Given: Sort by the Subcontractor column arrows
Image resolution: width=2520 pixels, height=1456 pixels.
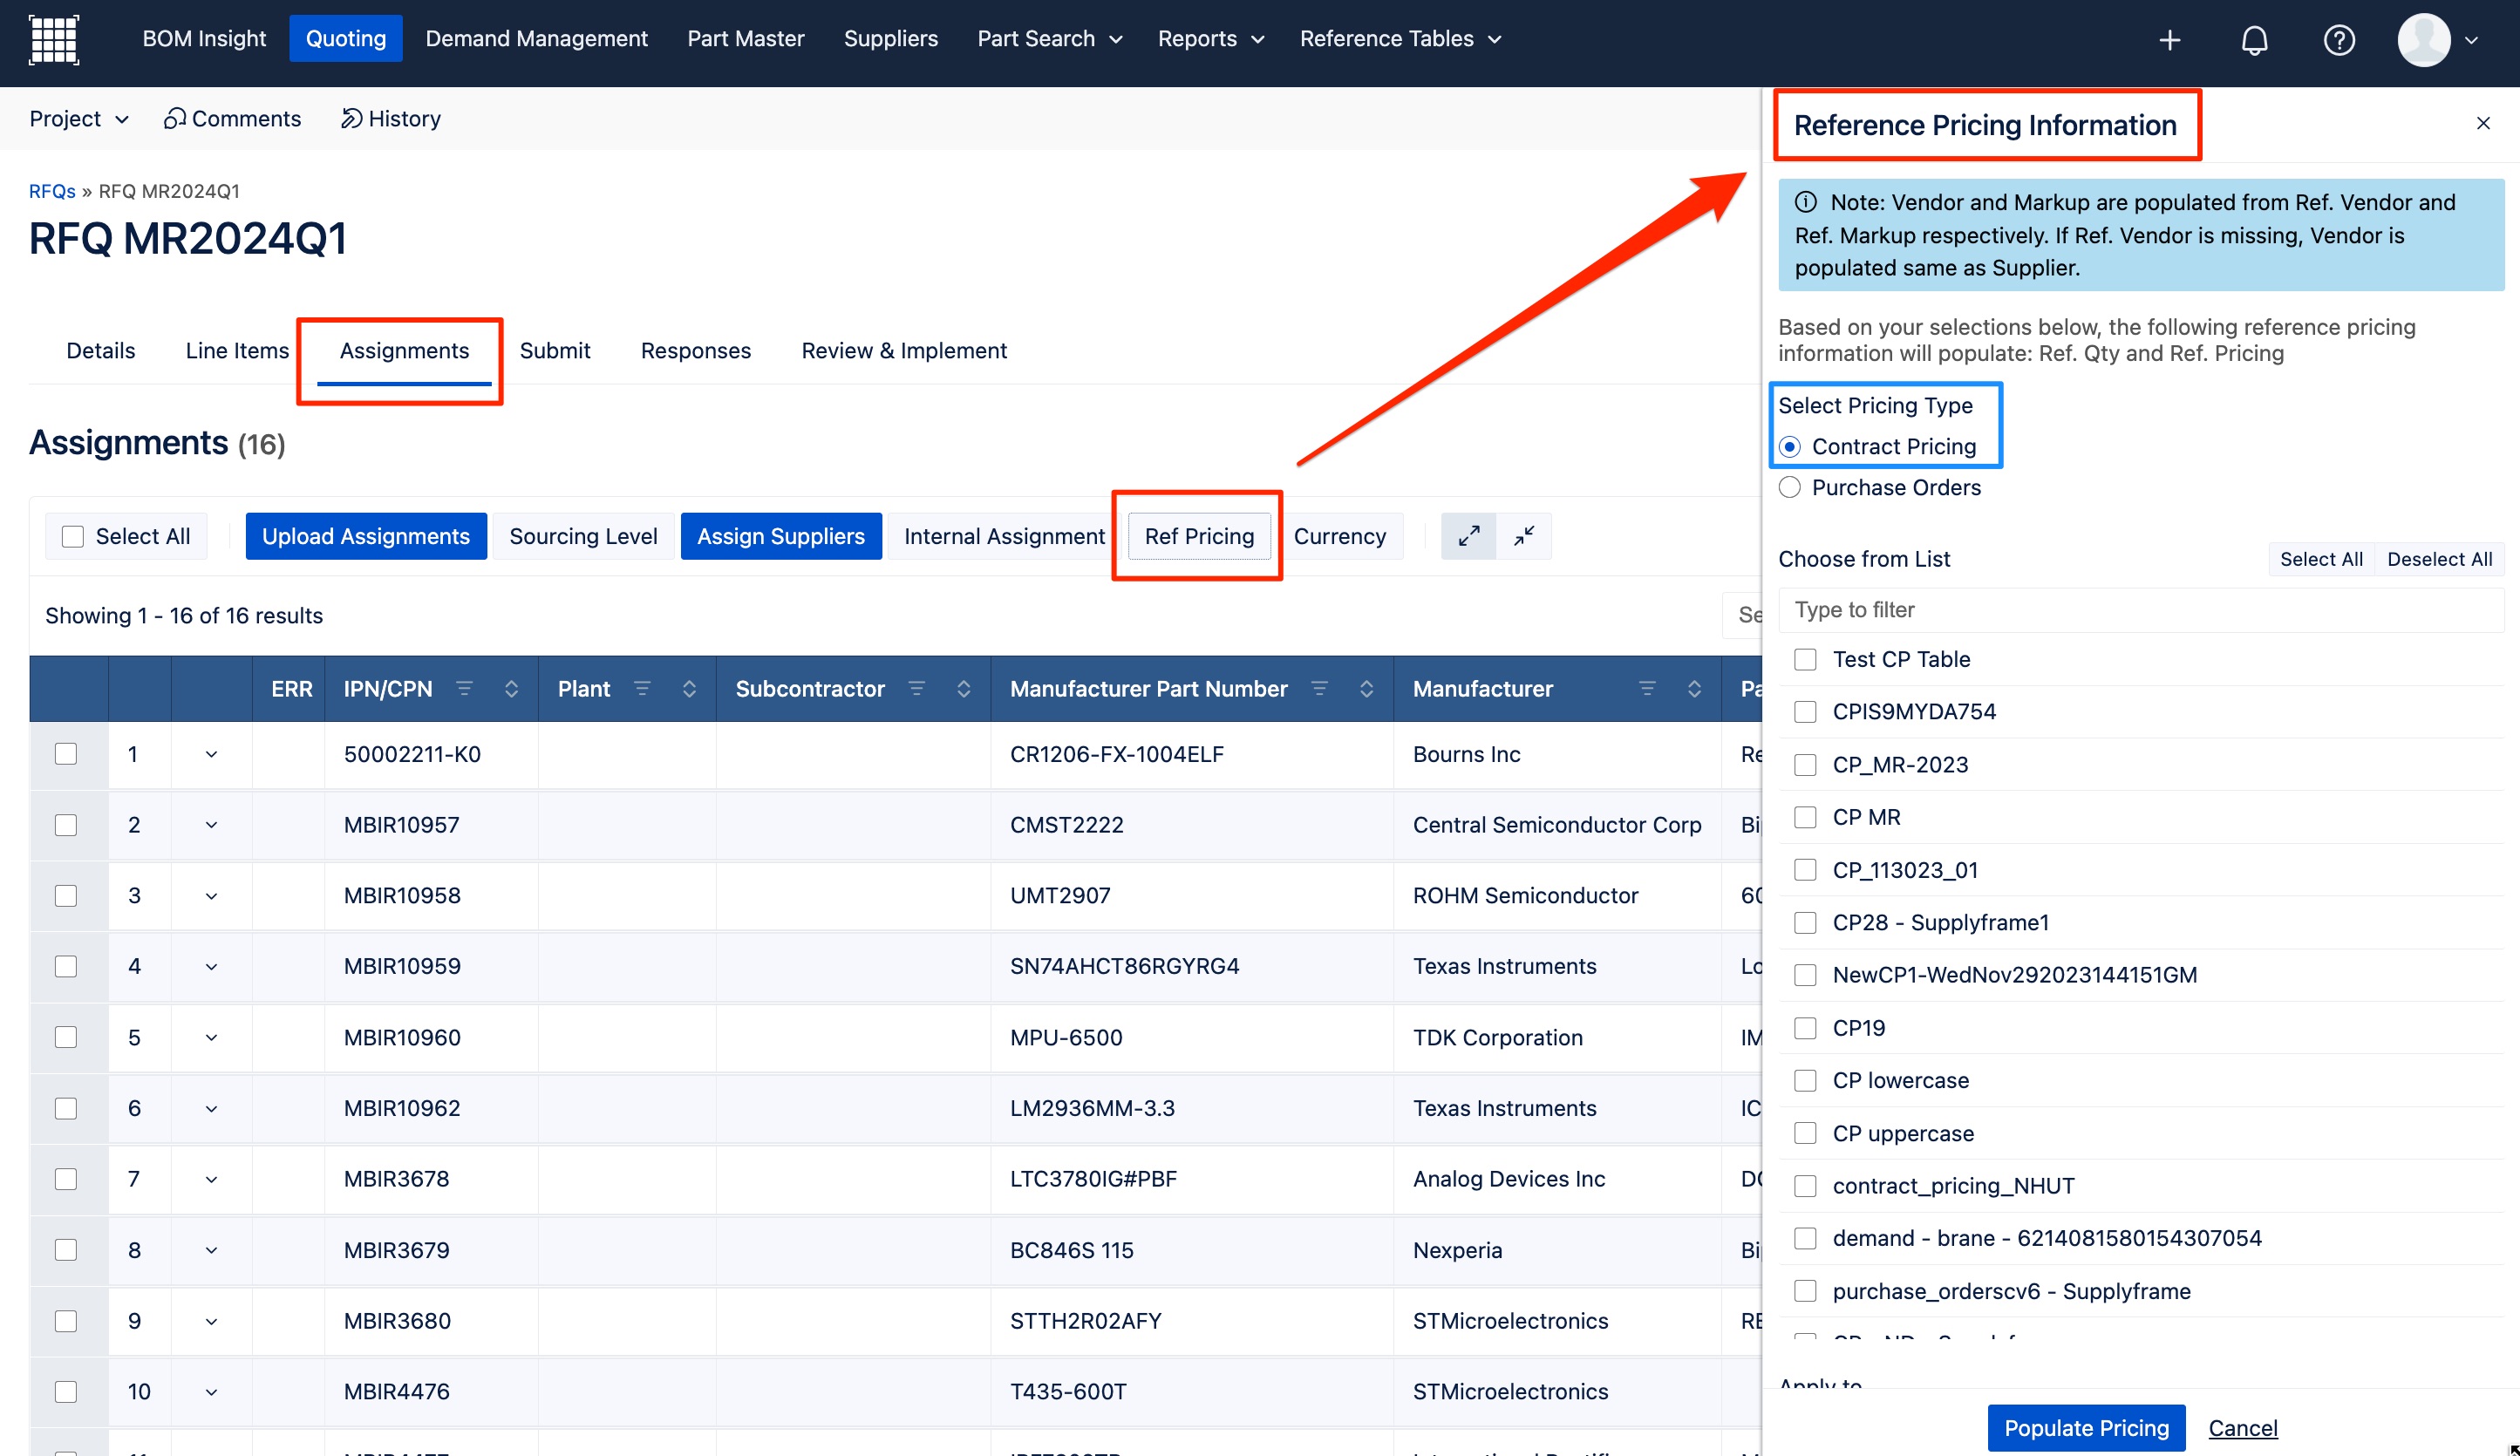Looking at the screenshot, I should pyautogui.click(x=963, y=688).
